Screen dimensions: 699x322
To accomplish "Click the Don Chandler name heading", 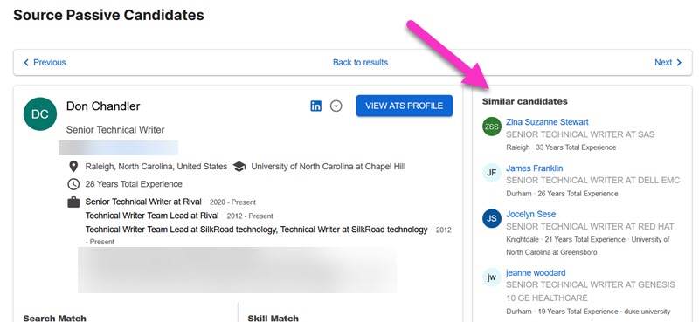I will [x=103, y=106].
